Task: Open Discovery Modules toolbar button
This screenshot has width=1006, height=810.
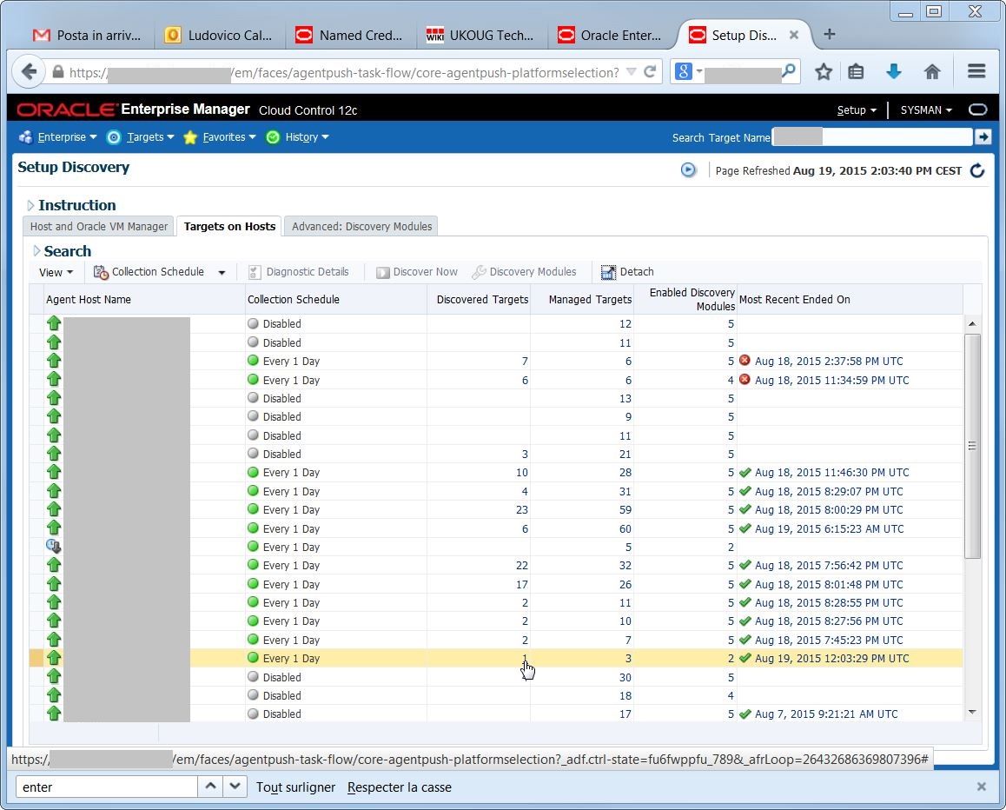Action: 524,272
